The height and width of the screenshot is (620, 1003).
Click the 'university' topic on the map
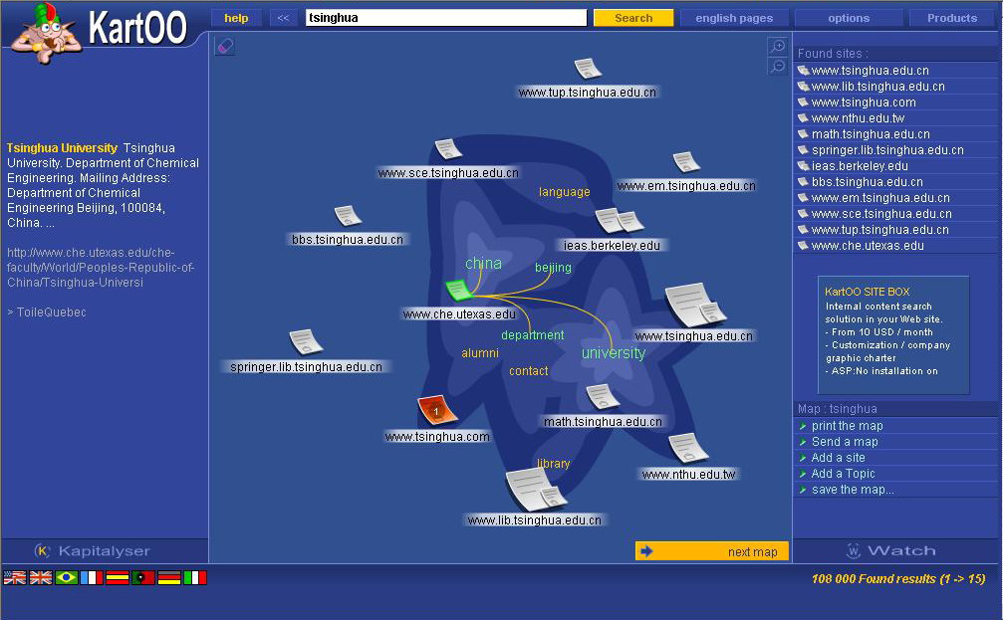(614, 353)
